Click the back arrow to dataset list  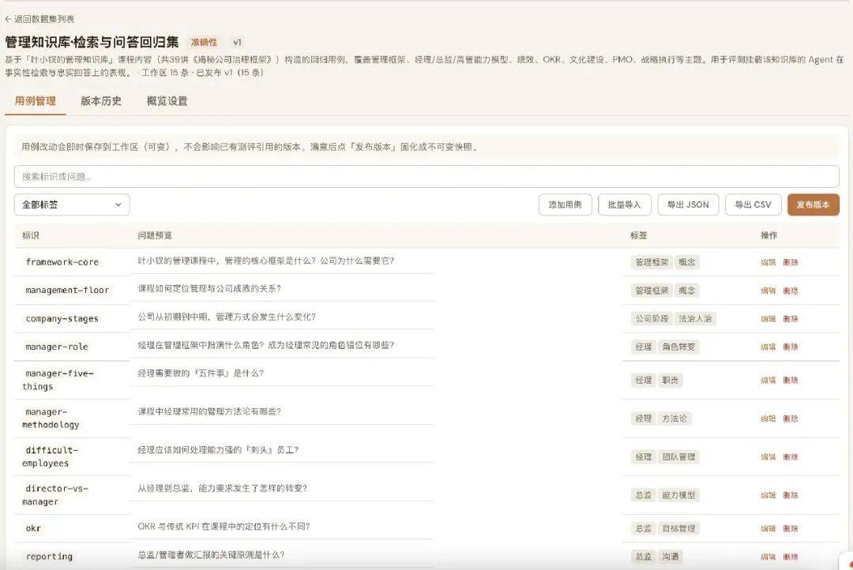[x=8, y=19]
